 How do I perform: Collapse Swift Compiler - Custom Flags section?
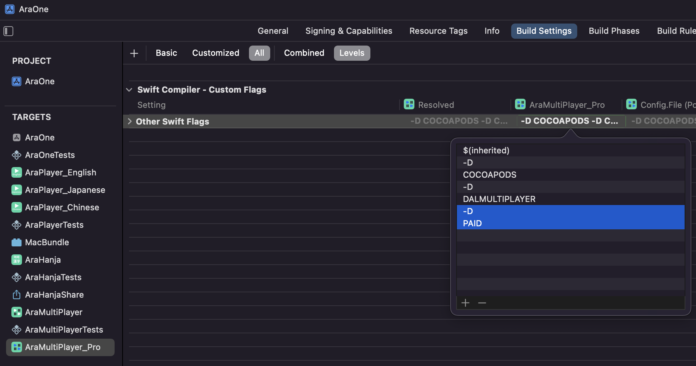click(x=129, y=90)
